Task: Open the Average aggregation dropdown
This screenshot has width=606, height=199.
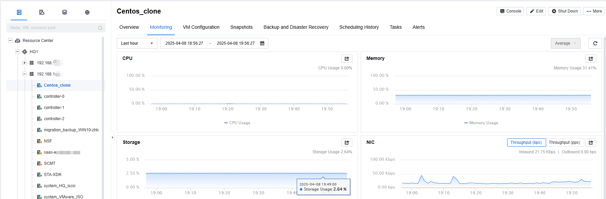Action: point(566,43)
